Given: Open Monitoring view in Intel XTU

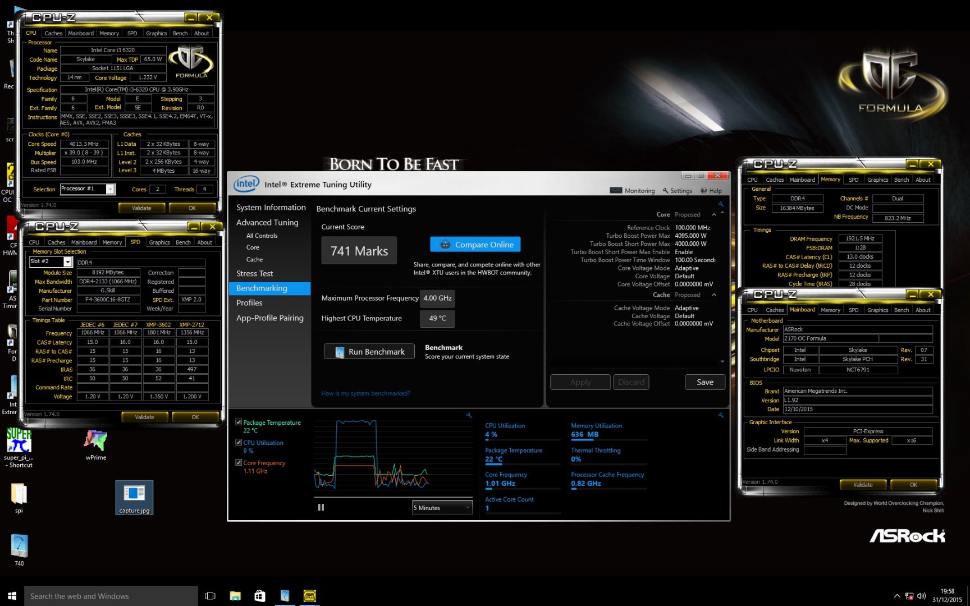Looking at the screenshot, I should tap(632, 191).
